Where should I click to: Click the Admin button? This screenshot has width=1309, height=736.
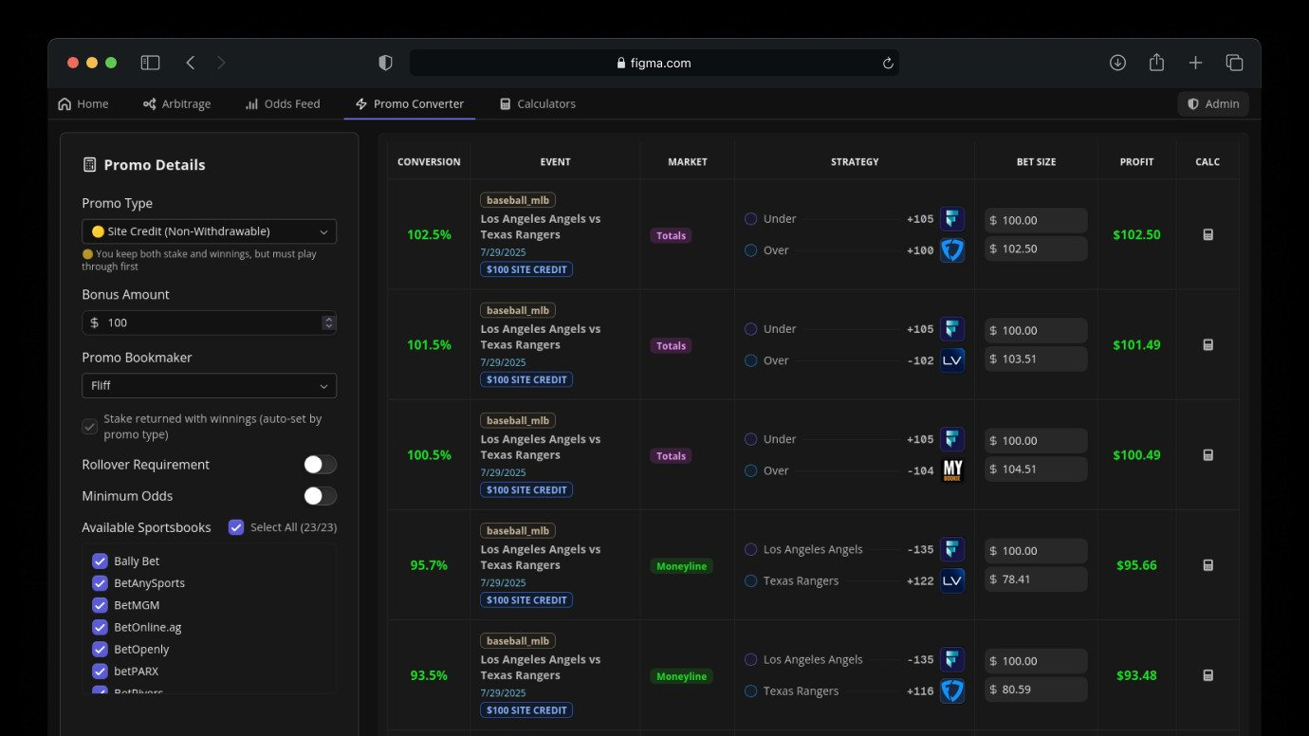(1213, 104)
